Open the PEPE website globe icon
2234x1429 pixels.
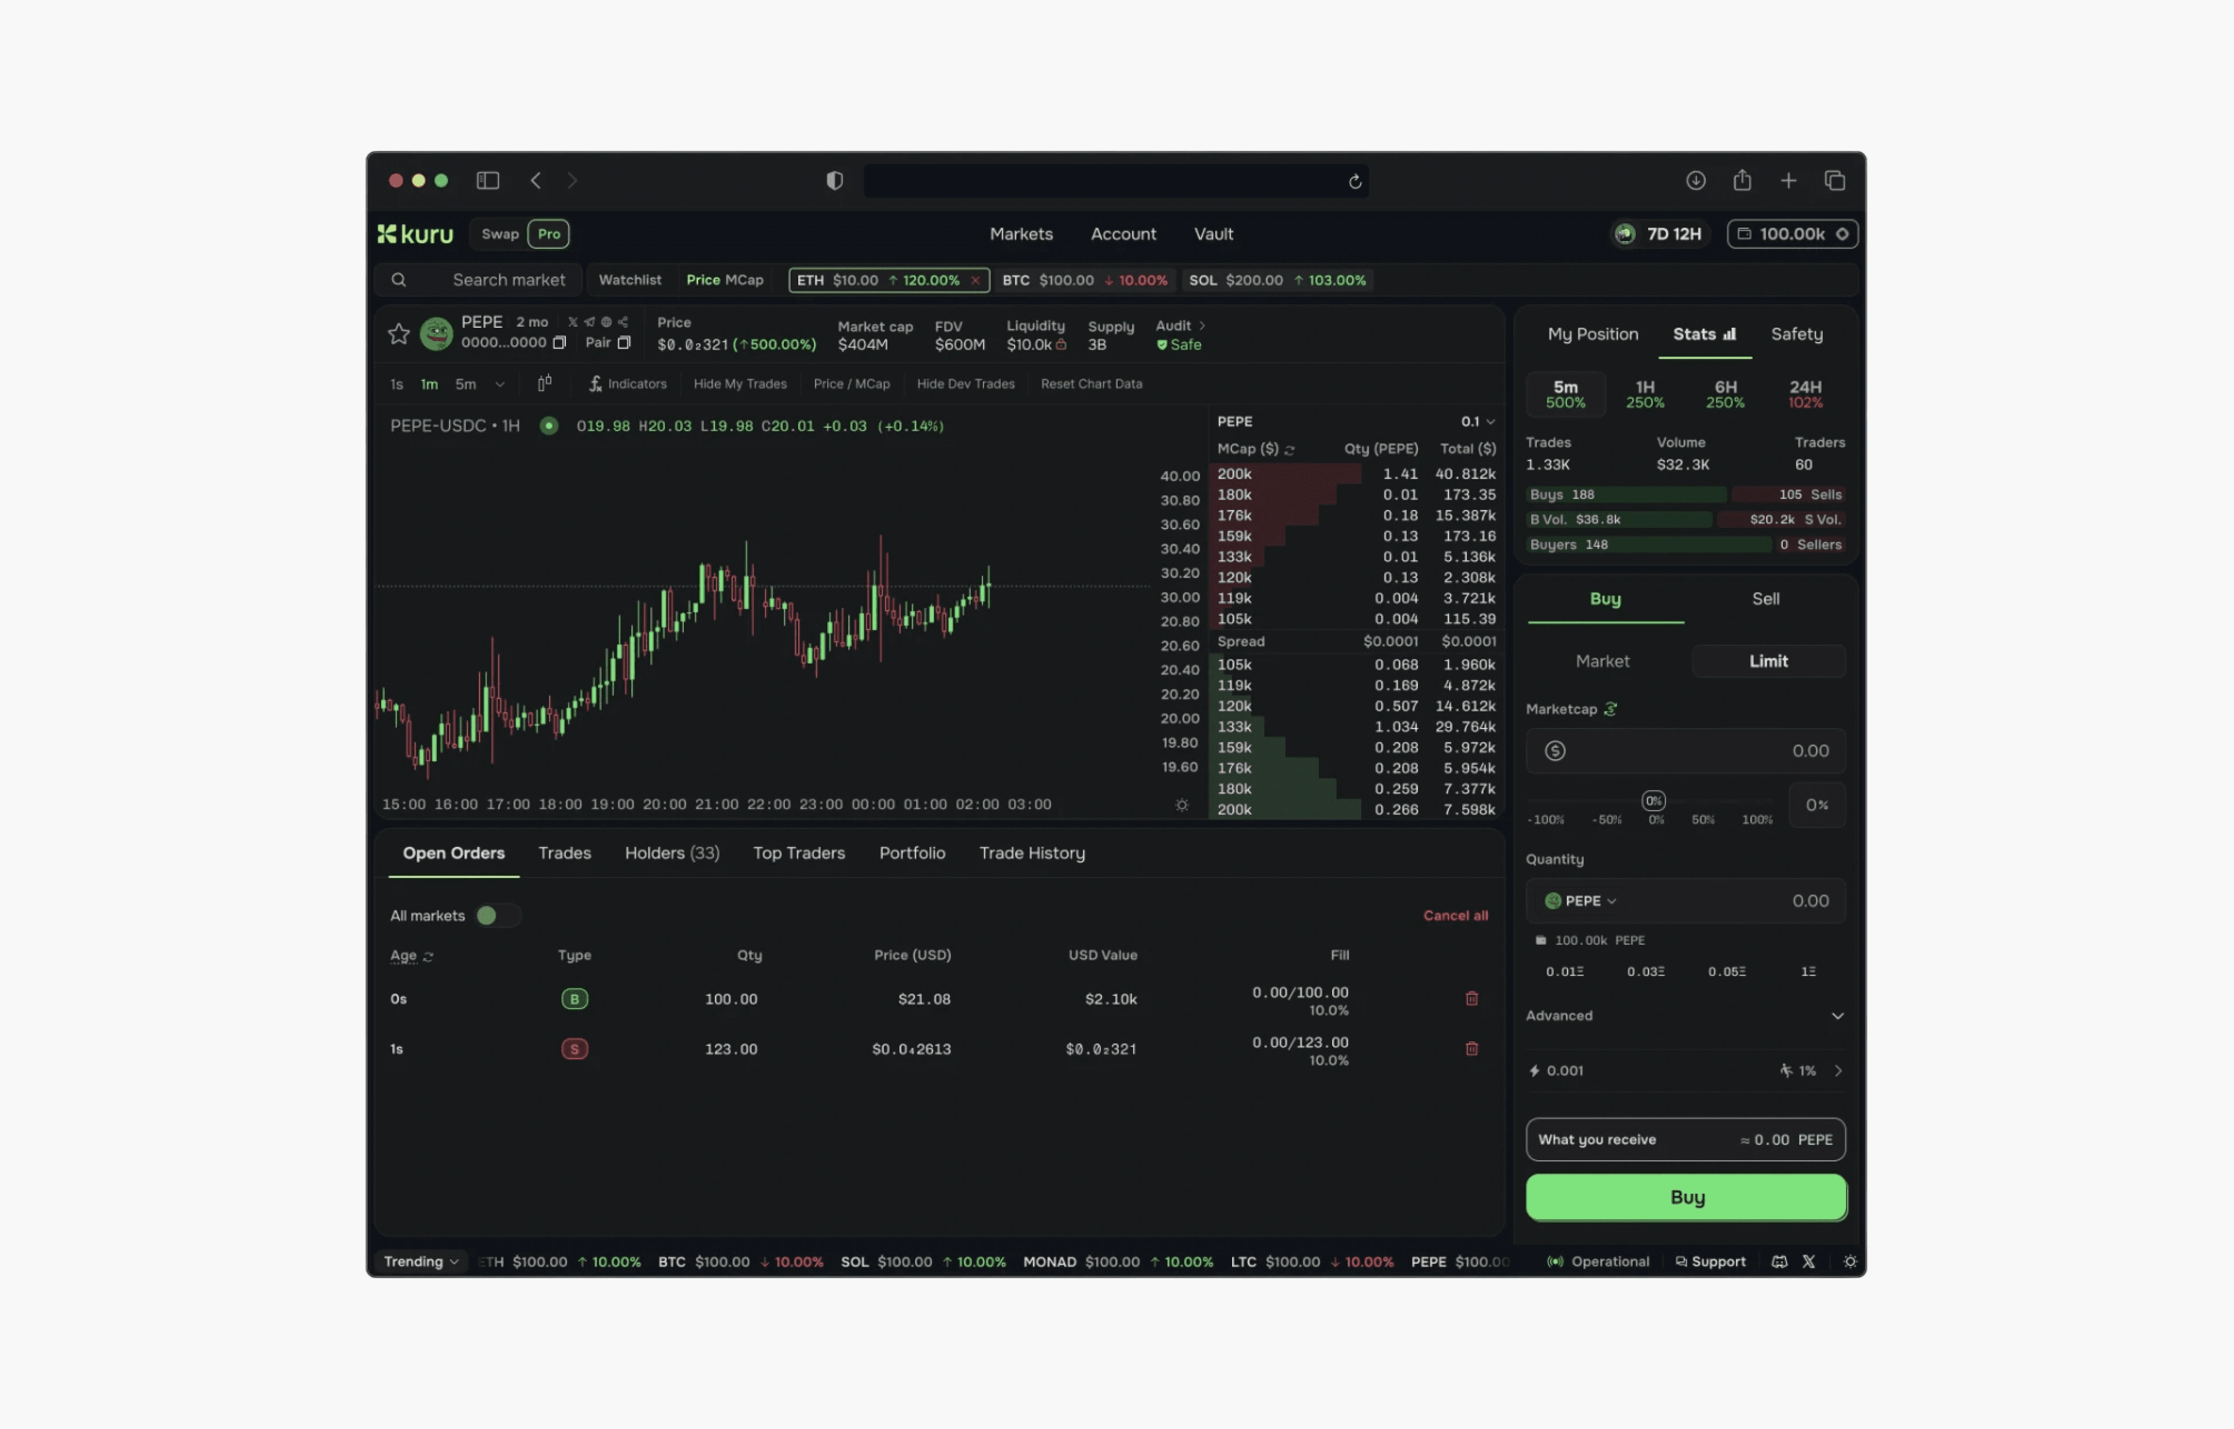click(606, 322)
